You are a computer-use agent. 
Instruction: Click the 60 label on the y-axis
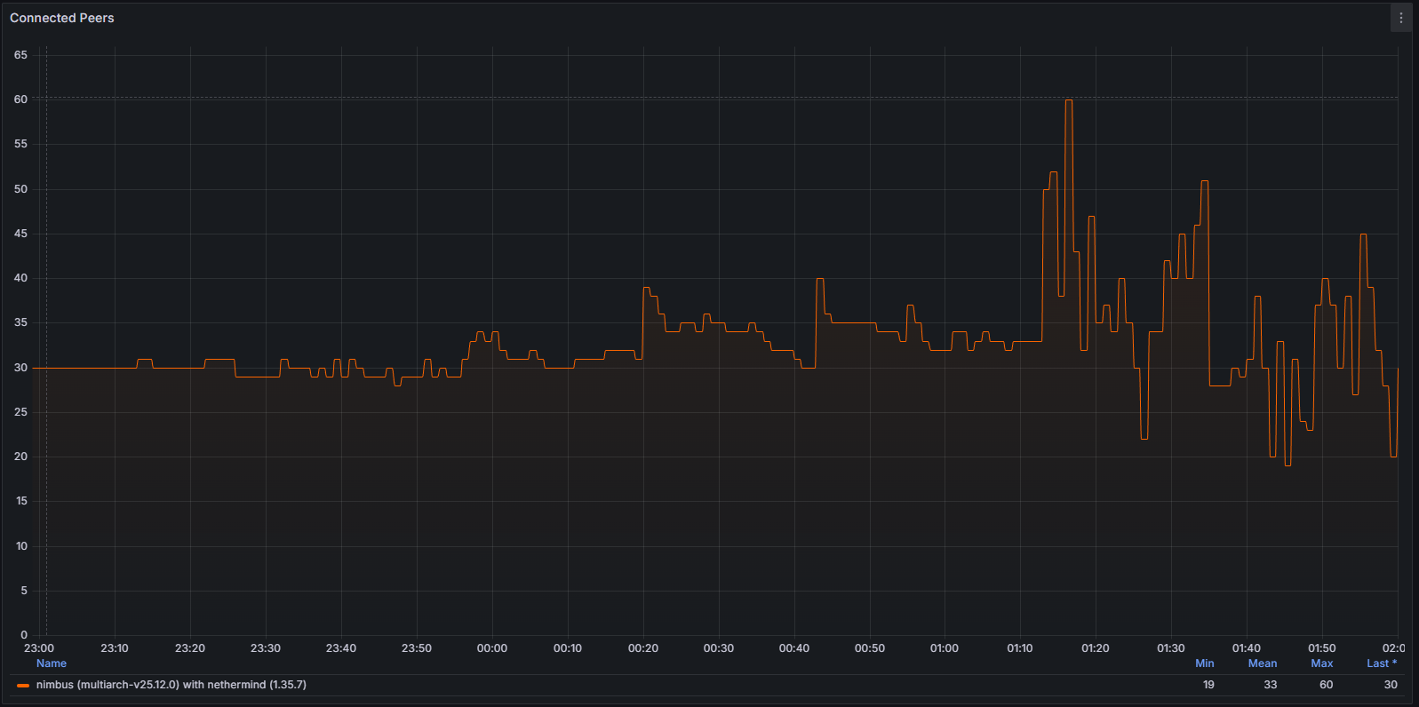[x=20, y=99]
